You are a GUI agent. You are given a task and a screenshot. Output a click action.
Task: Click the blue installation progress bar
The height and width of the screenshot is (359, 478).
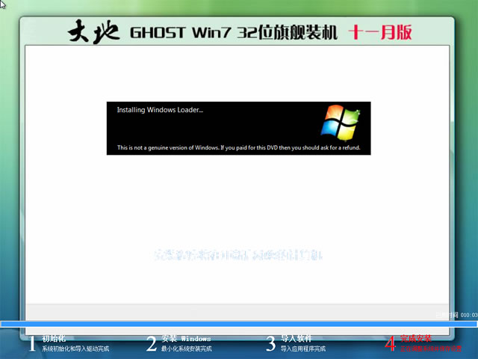(239, 324)
